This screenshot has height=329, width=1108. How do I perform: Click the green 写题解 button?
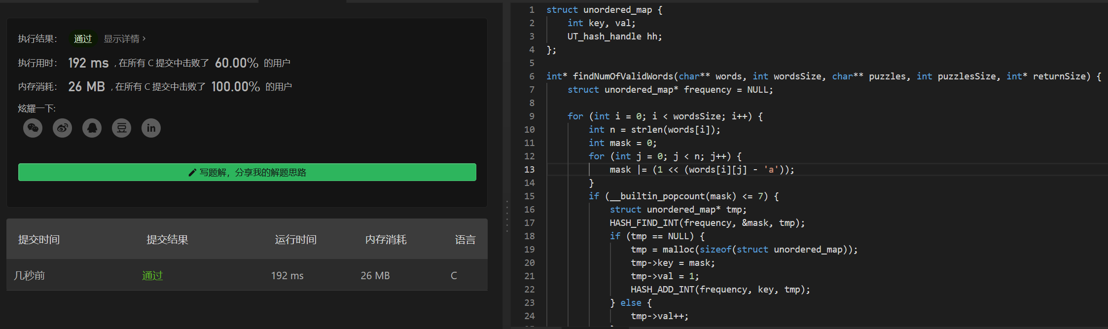(247, 172)
